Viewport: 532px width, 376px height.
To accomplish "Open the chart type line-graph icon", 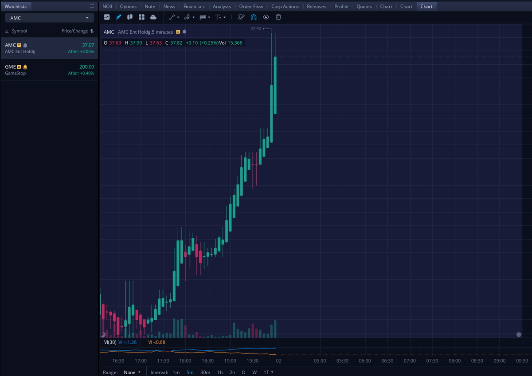I will (107, 17).
